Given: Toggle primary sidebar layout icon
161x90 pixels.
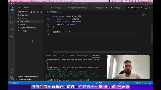Looking at the screenshot, I should (143, 4).
